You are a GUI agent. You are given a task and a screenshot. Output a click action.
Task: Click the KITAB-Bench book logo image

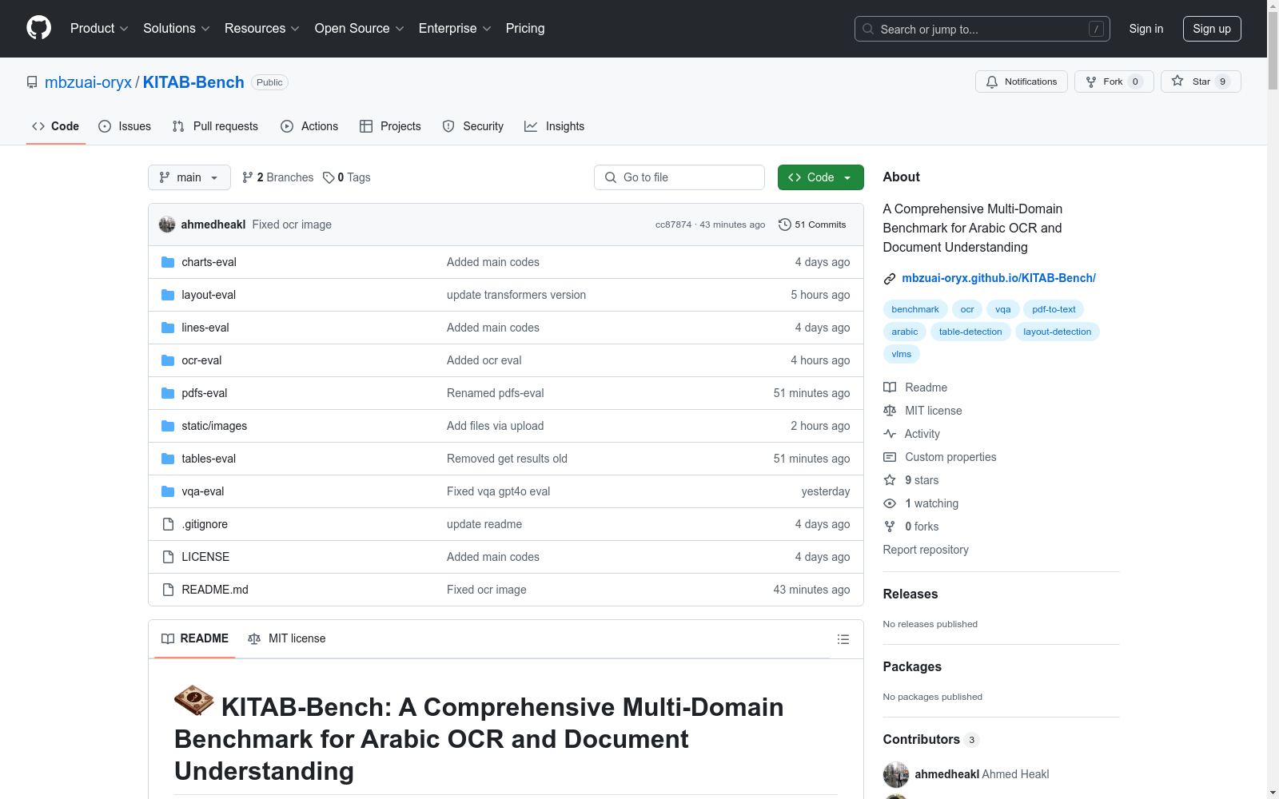tap(194, 701)
